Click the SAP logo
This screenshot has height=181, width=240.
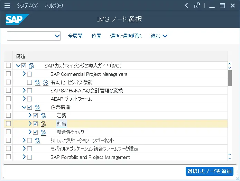pyautogui.click(x=17, y=19)
